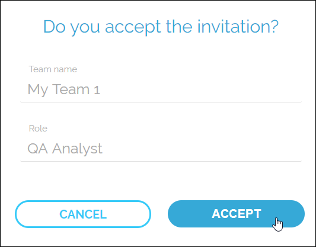Click the 'My Team 1' value
The image size is (316, 247).
(x=63, y=89)
